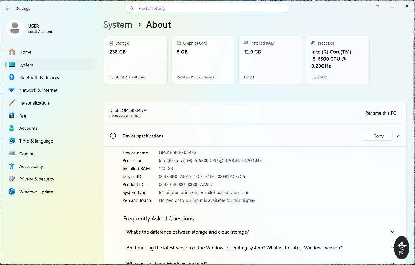
Task: Open Bluetooth & devices settings
Action: click(39, 78)
